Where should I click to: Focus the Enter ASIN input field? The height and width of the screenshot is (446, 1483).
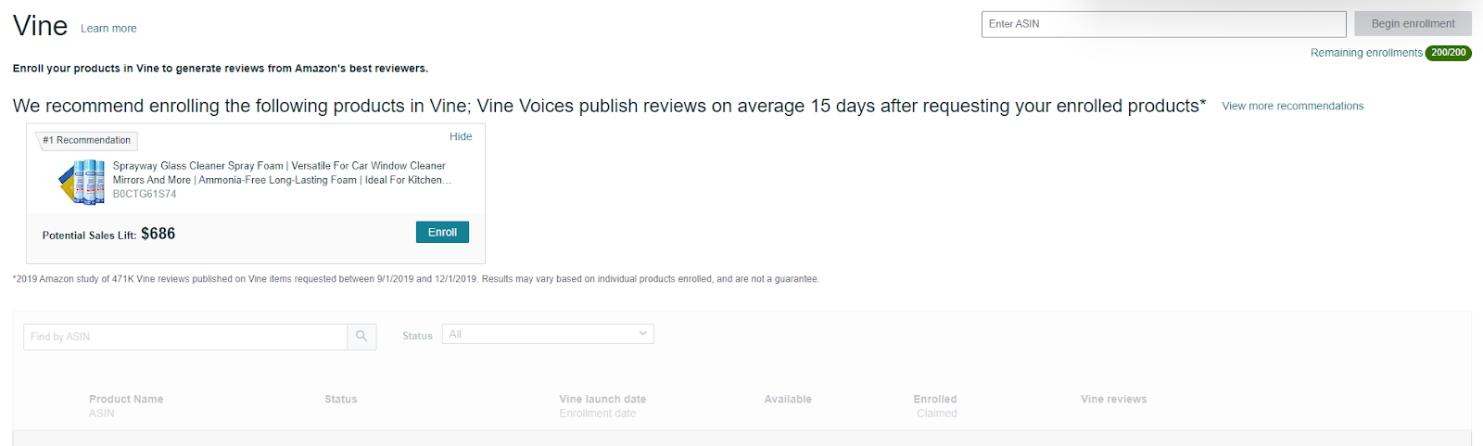coord(1163,24)
